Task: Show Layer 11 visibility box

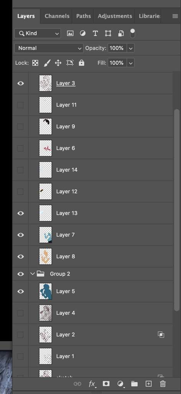Action: pos(20,105)
